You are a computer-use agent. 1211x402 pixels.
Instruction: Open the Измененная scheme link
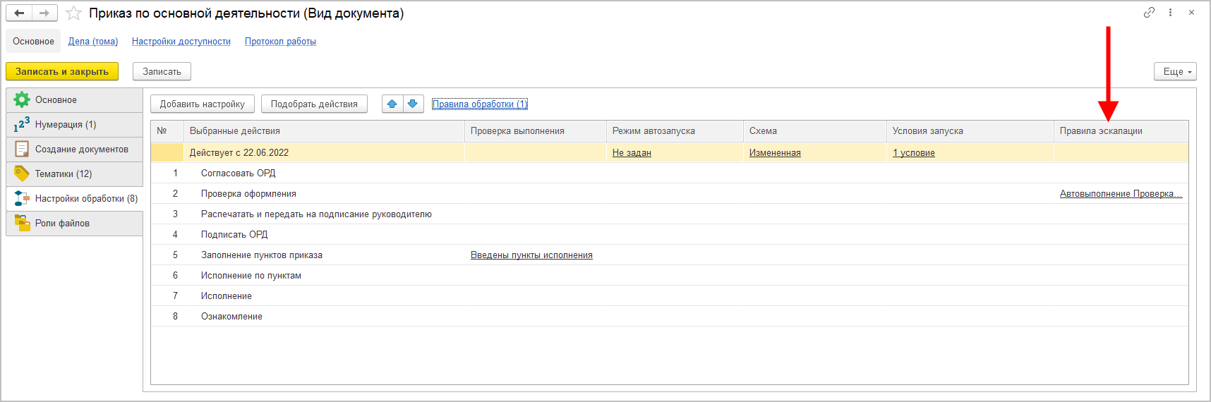pyautogui.click(x=775, y=153)
